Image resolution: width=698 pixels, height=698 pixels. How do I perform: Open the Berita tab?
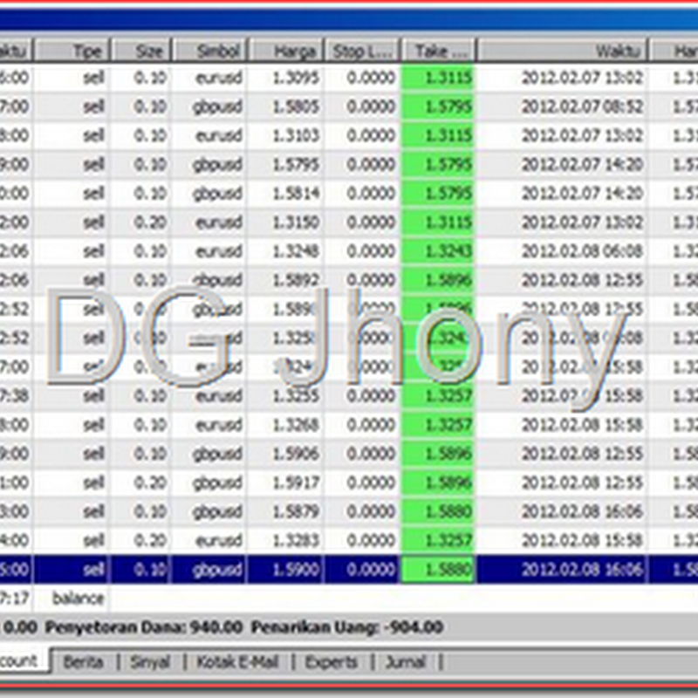pyautogui.click(x=83, y=661)
